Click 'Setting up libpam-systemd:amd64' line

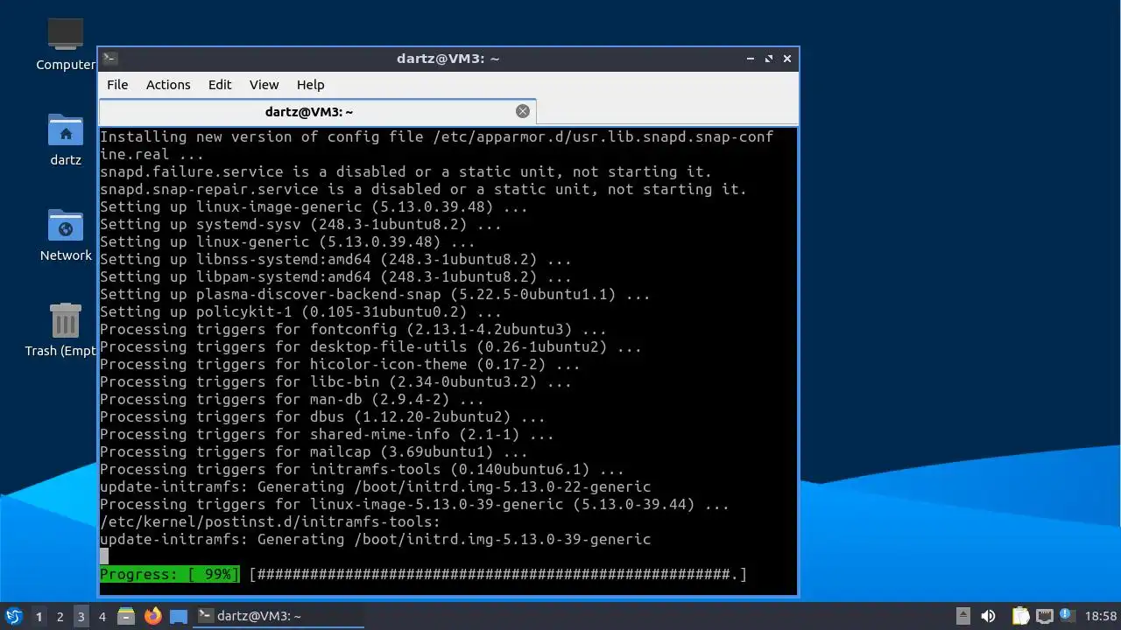click(x=335, y=276)
